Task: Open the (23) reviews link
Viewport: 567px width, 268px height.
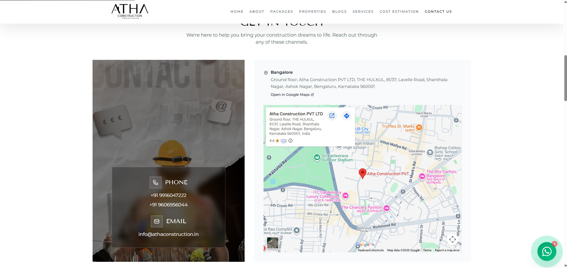Action: tap(284, 141)
